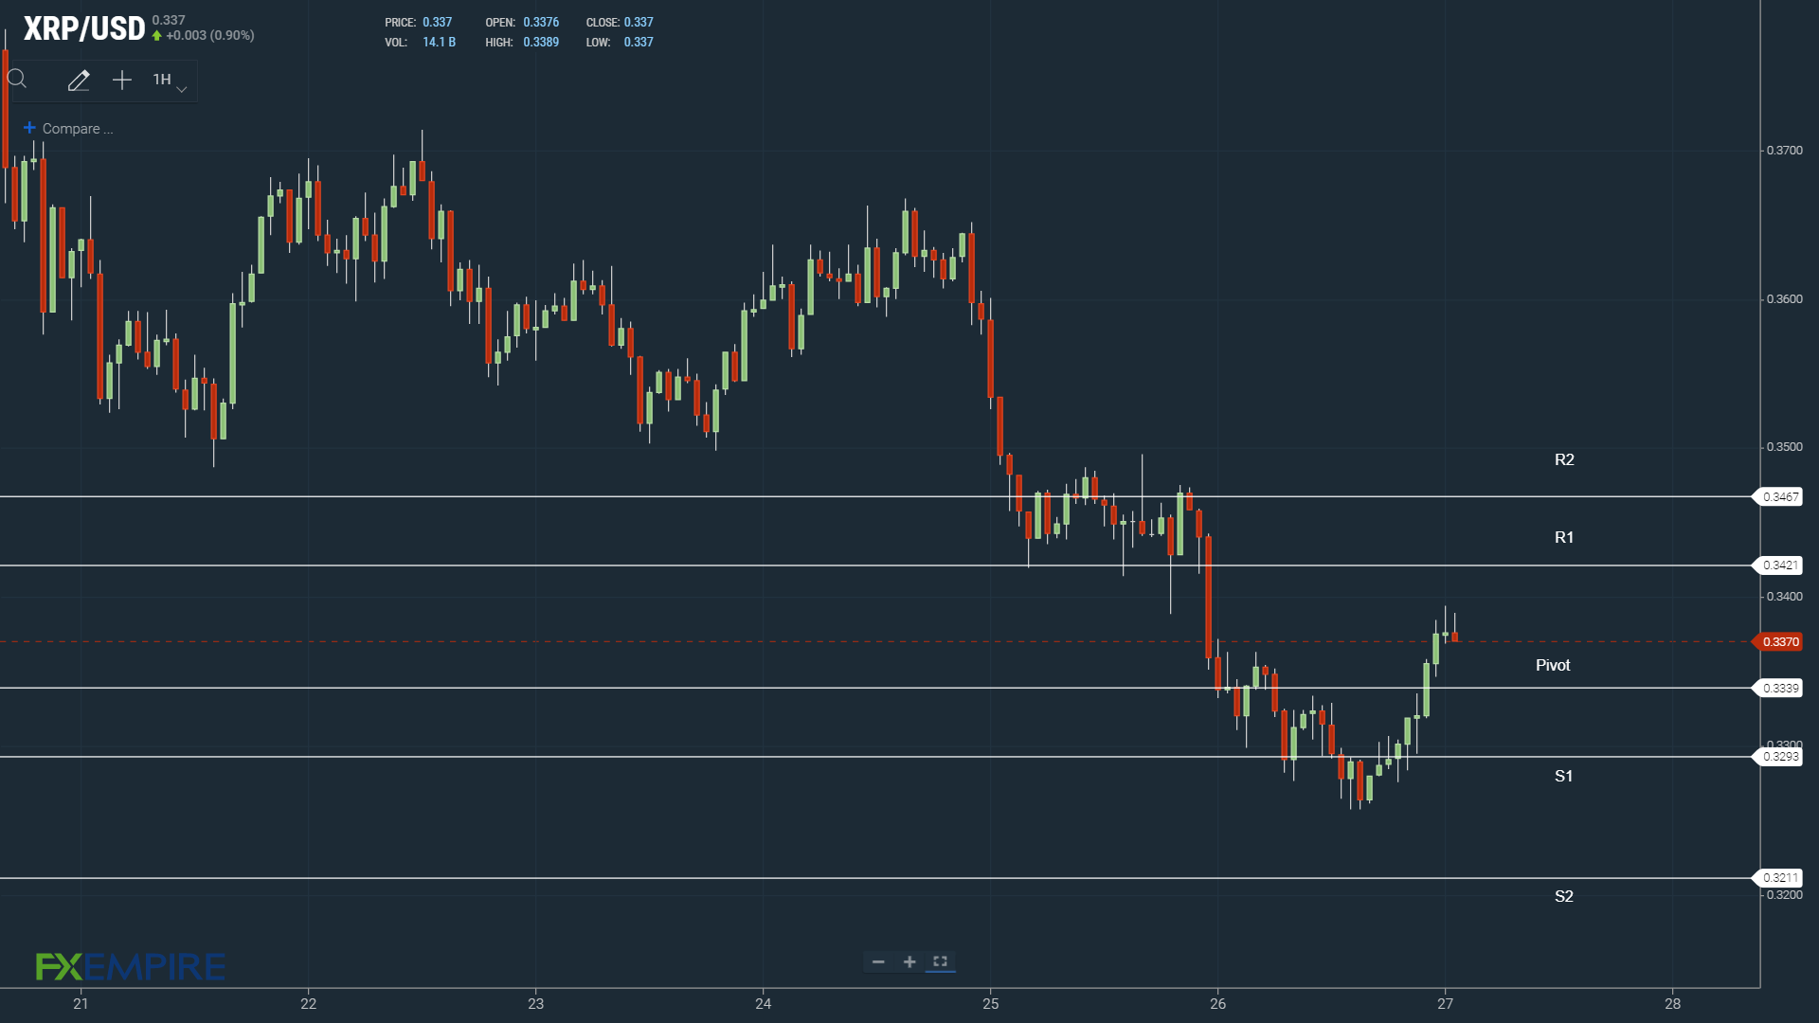Viewport: 1819px width, 1023px height.
Task: Click the crosshair plus tool
Action: (x=122, y=81)
